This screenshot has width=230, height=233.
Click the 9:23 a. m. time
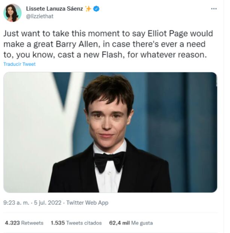[15, 203]
